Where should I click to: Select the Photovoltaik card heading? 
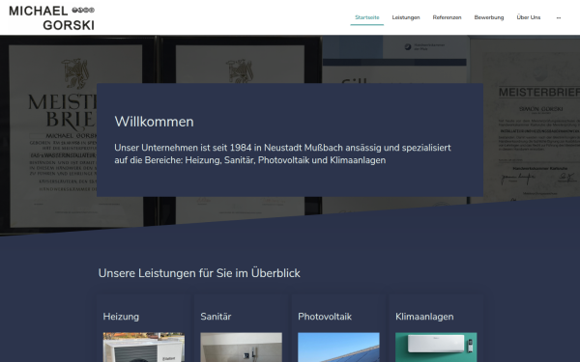(325, 317)
